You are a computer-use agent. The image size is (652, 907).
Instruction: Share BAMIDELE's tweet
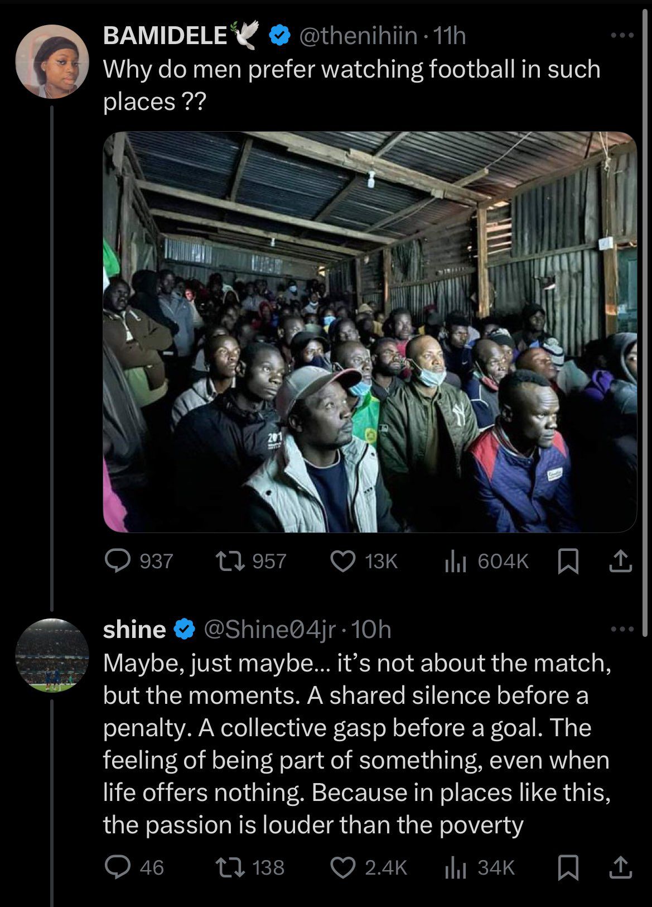tap(620, 561)
